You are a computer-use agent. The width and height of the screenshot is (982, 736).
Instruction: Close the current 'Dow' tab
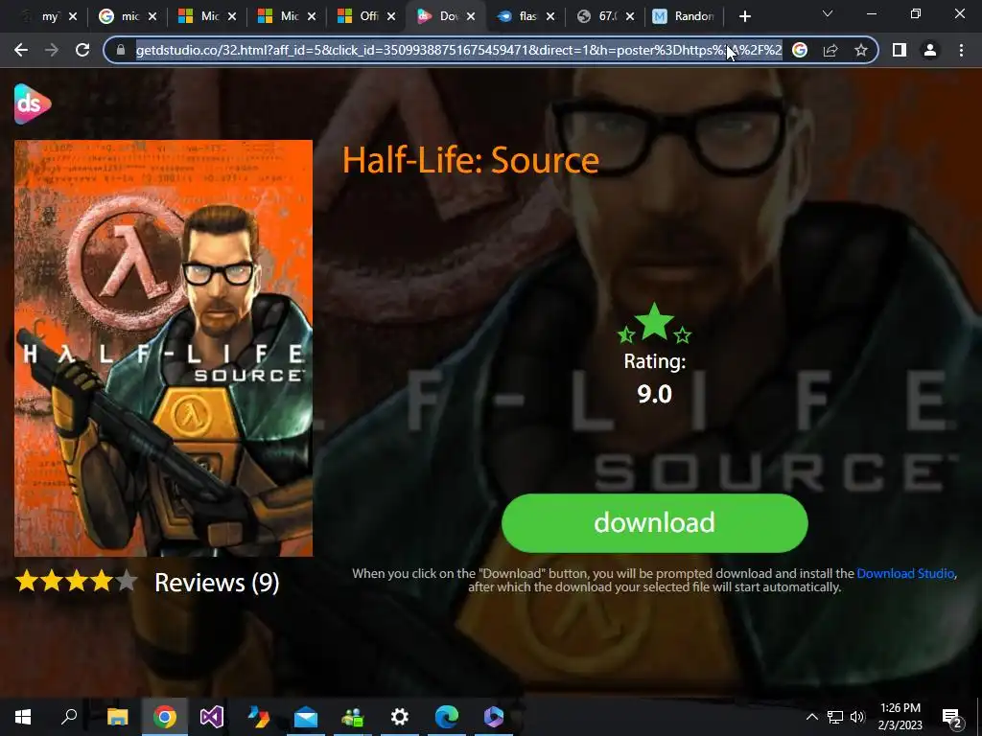tap(471, 17)
